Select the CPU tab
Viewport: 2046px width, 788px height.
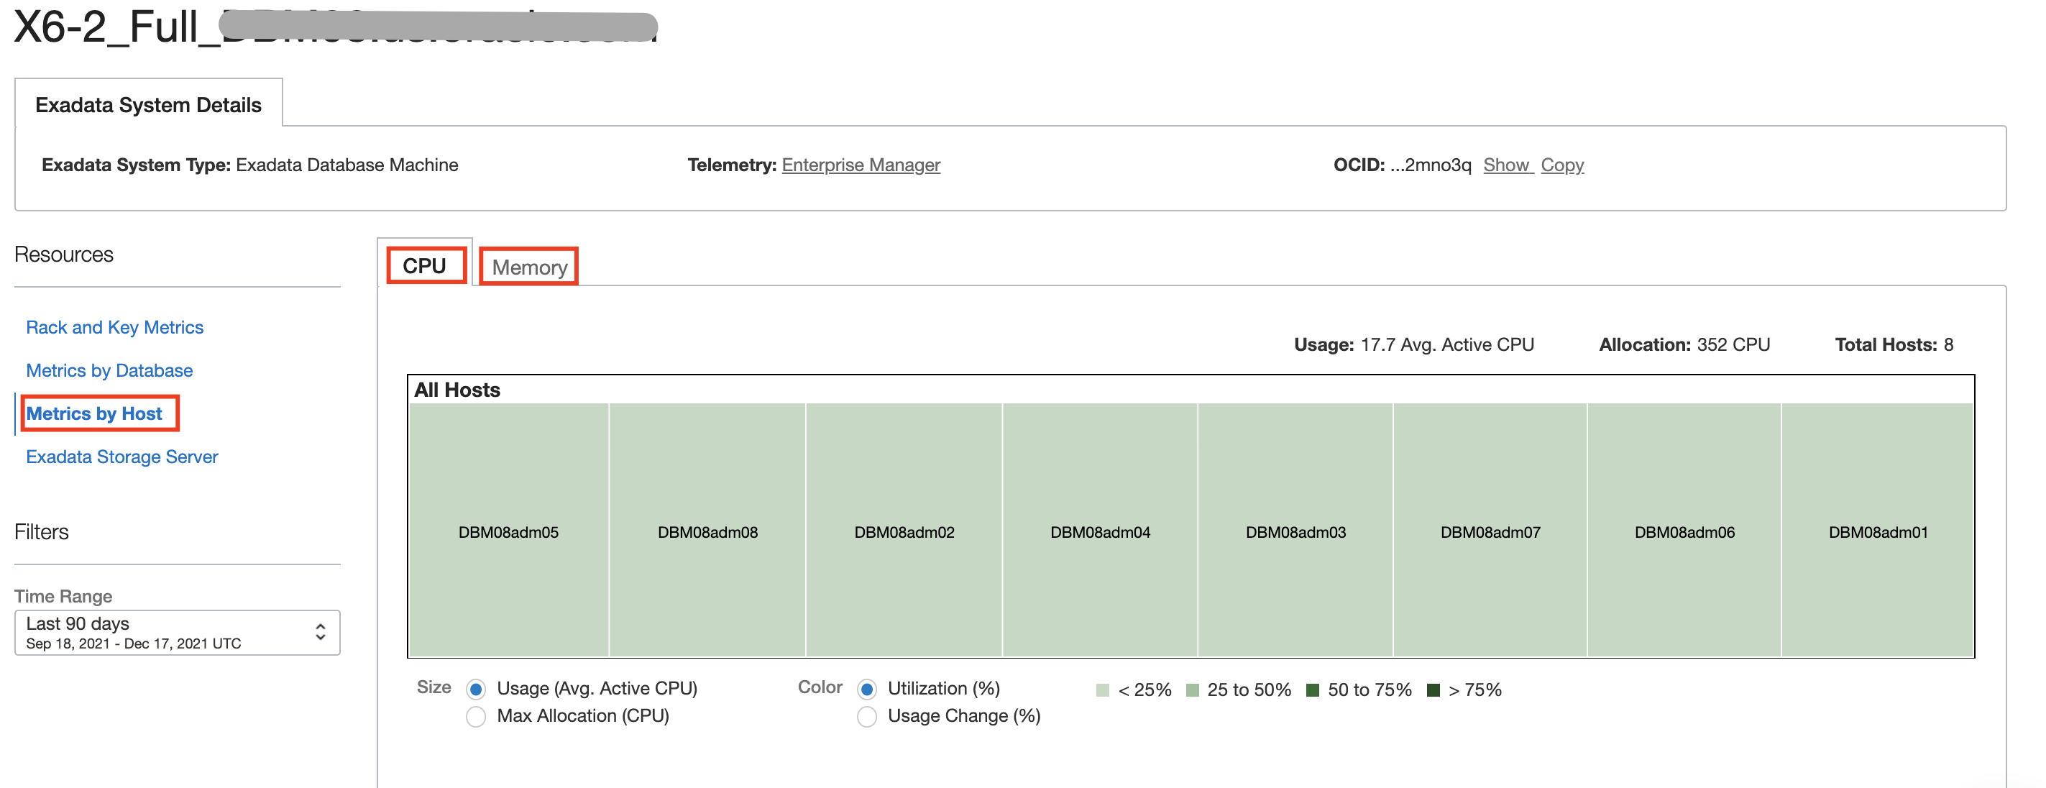[426, 266]
